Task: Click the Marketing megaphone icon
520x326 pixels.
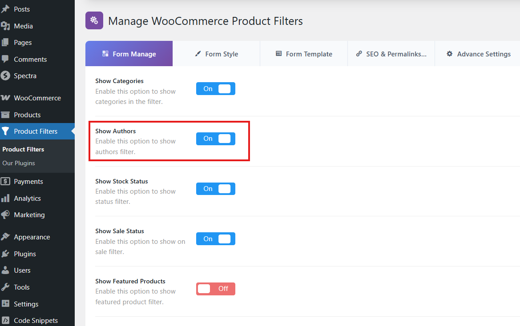Action: pyautogui.click(x=5, y=215)
